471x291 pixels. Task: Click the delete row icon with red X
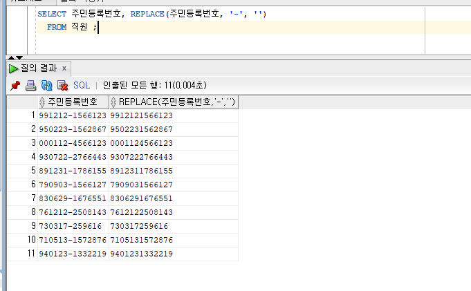62,86
